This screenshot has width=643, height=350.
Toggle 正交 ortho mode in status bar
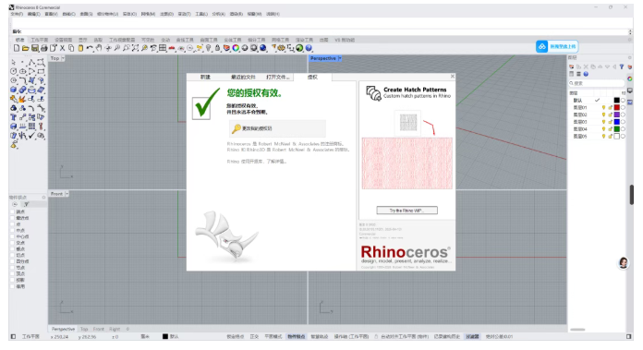point(255,336)
